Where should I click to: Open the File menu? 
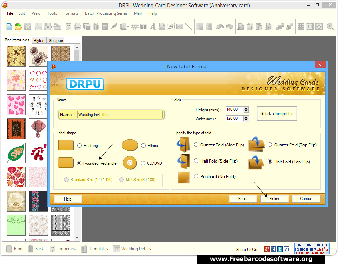tap(10, 13)
